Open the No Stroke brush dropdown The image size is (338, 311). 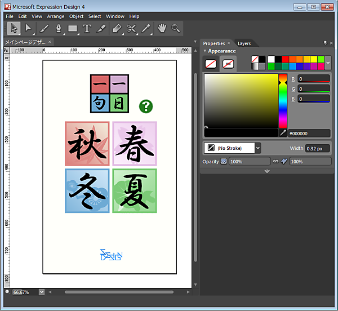[257, 148]
